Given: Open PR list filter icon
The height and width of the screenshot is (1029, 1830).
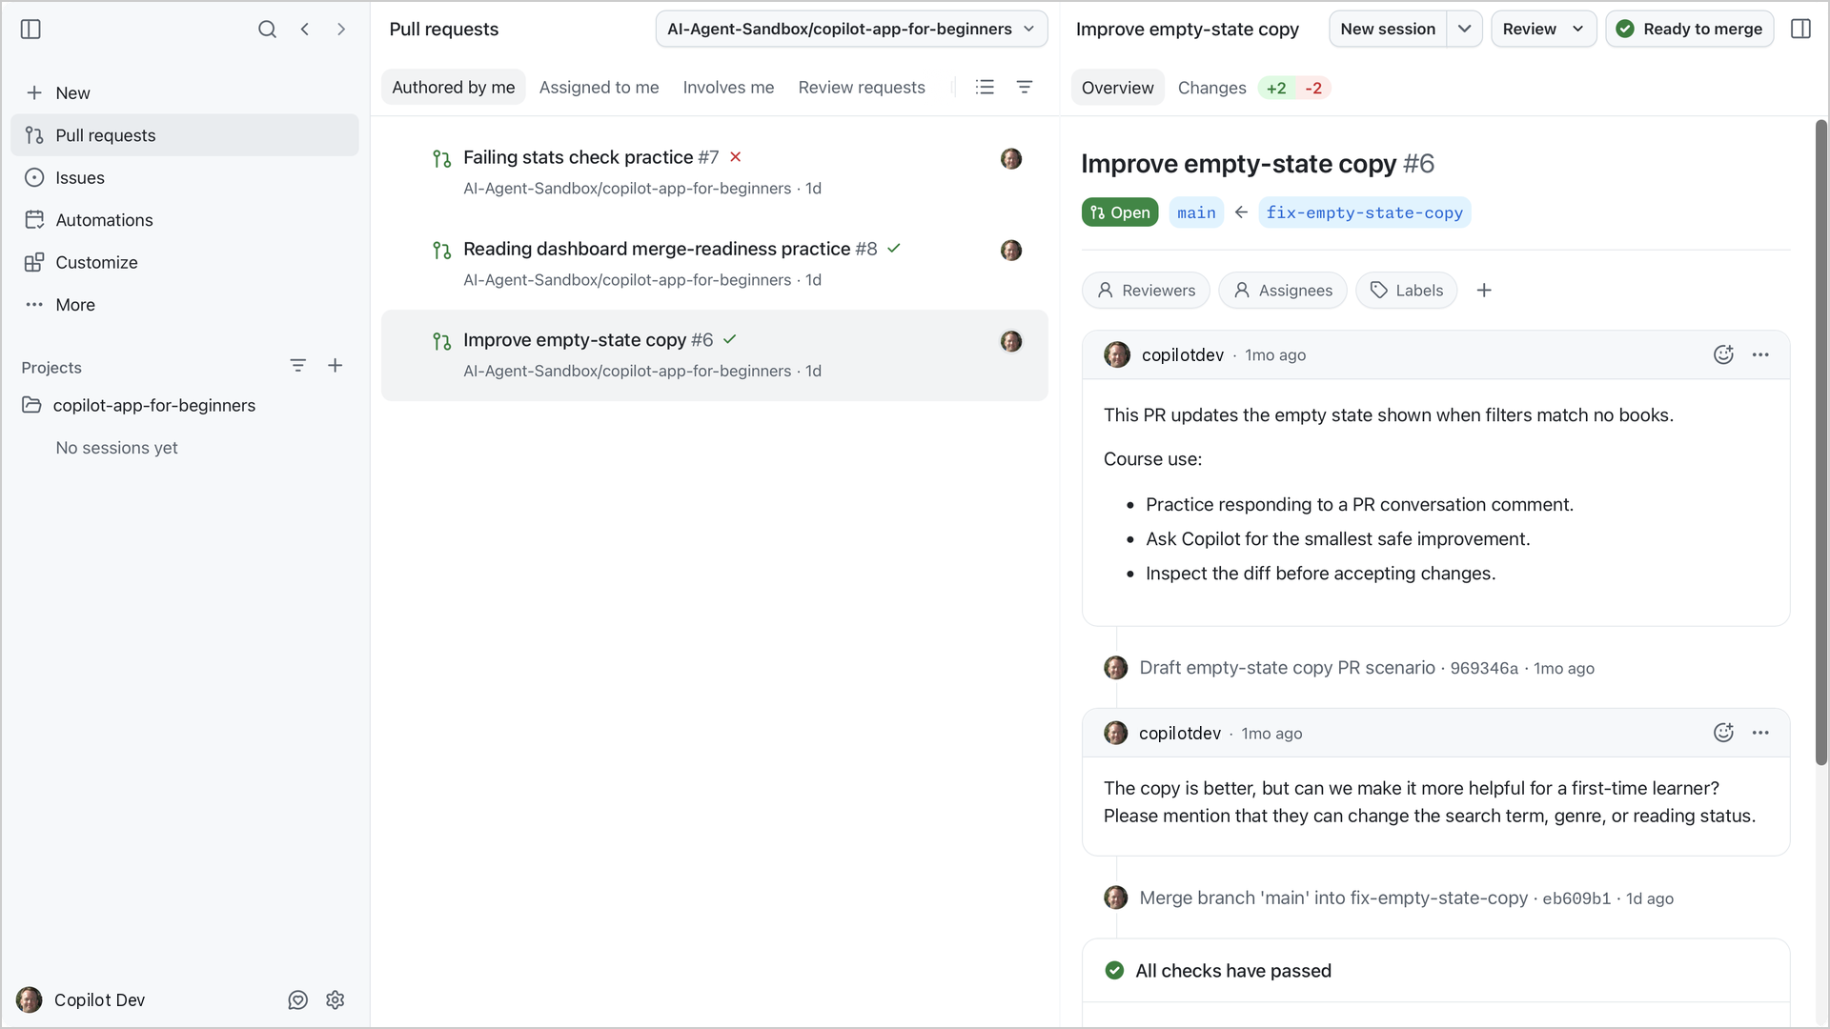Looking at the screenshot, I should click(x=1025, y=88).
